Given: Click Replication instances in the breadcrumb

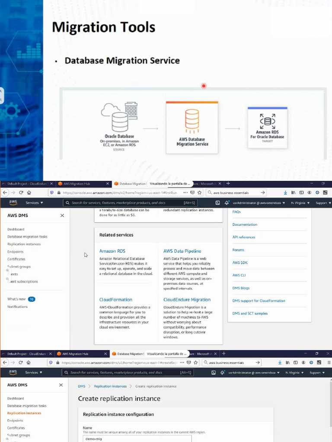Looking at the screenshot, I should (x=110, y=386).
